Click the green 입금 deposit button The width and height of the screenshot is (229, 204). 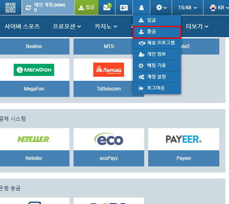coord(86,7)
